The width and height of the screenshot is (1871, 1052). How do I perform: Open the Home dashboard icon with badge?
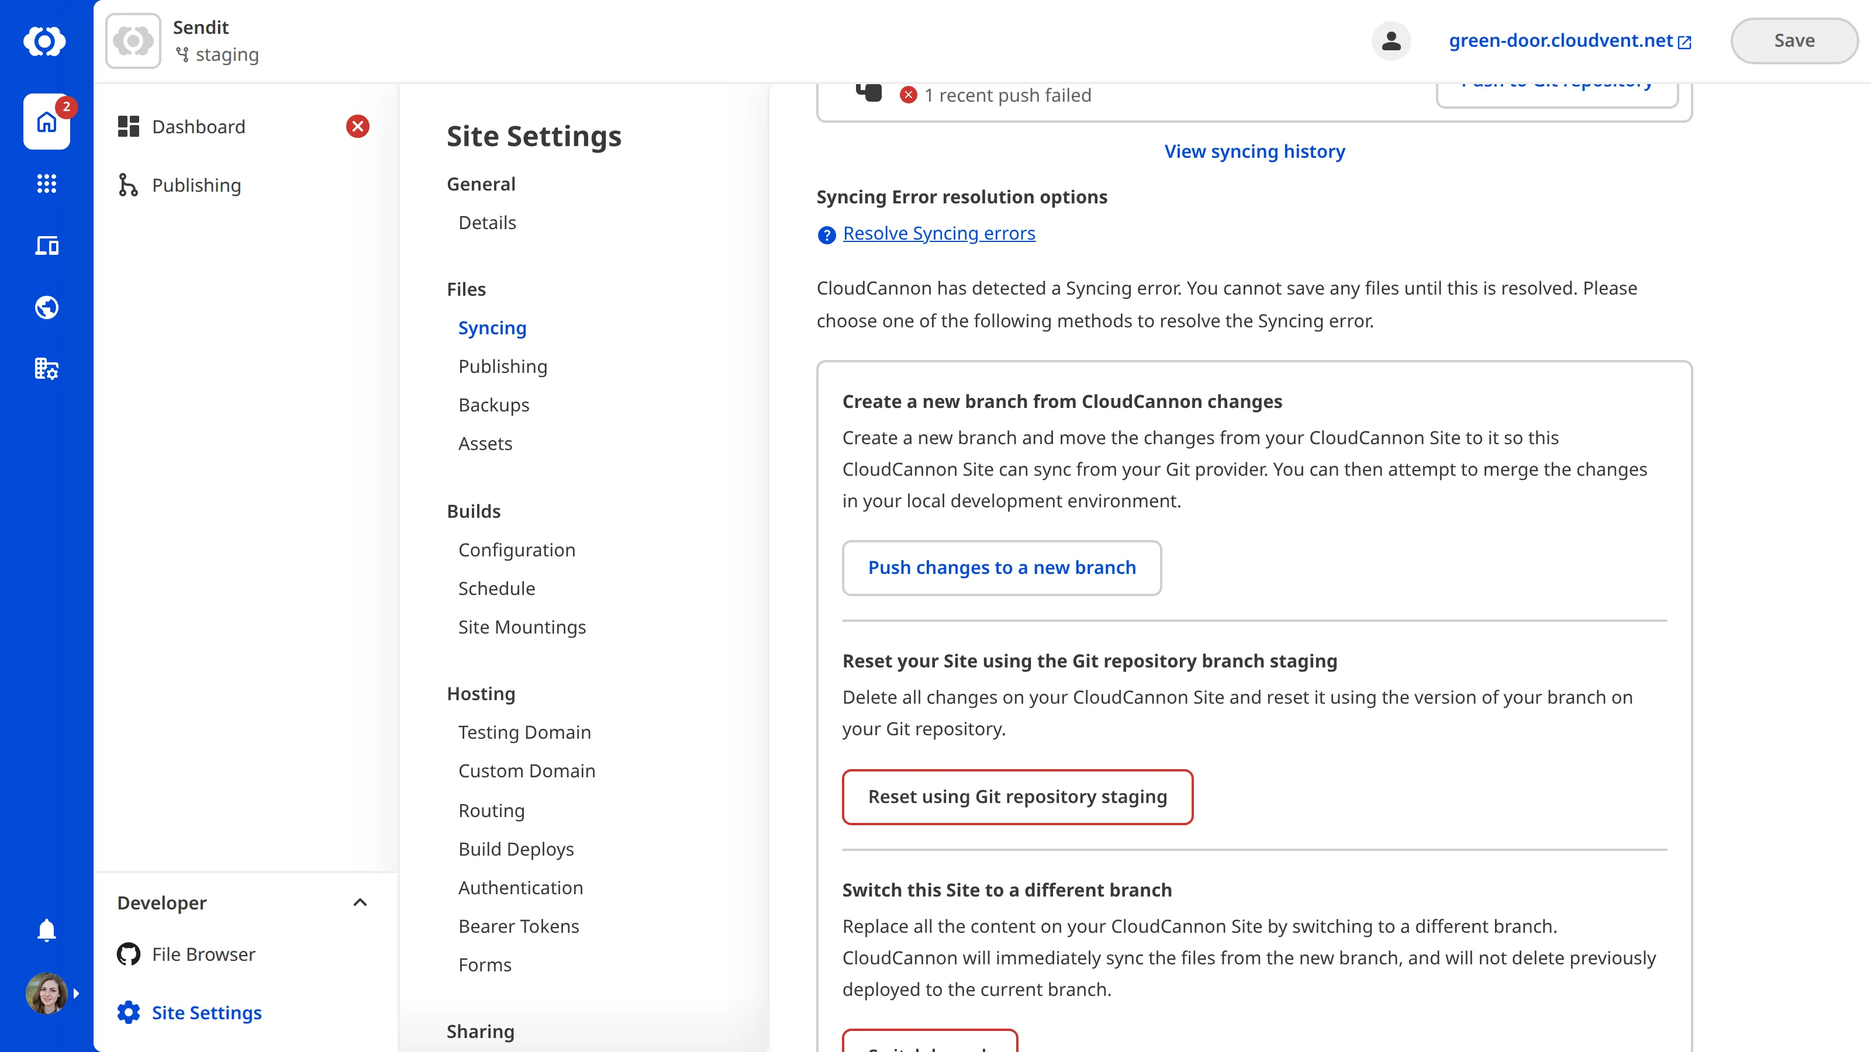(47, 122)
